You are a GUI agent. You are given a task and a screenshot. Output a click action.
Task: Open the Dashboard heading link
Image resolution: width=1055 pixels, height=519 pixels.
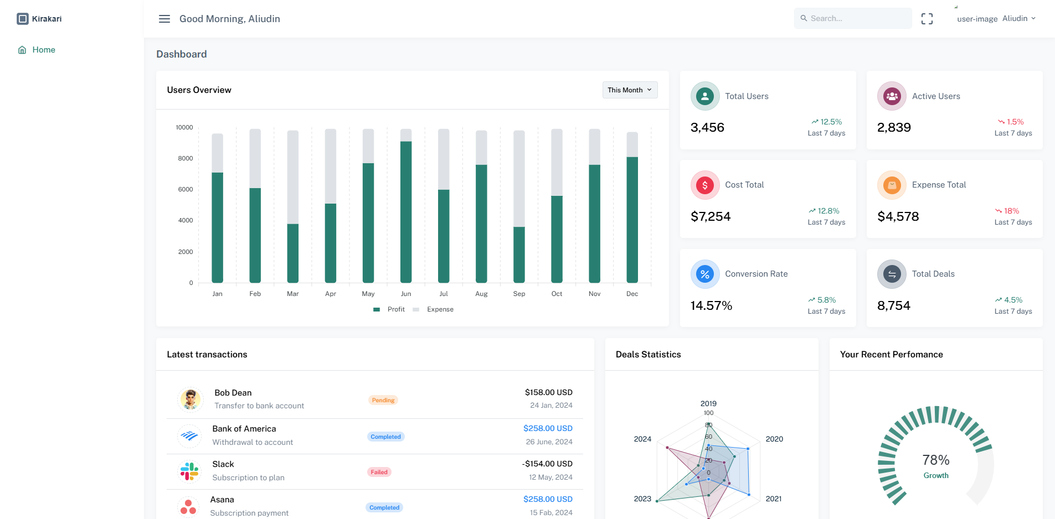click(x=182, y=54)
